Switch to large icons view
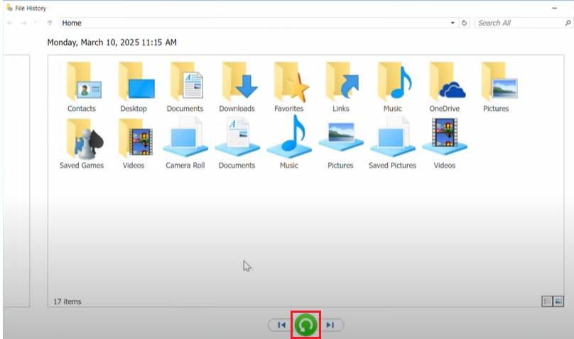 558,301
